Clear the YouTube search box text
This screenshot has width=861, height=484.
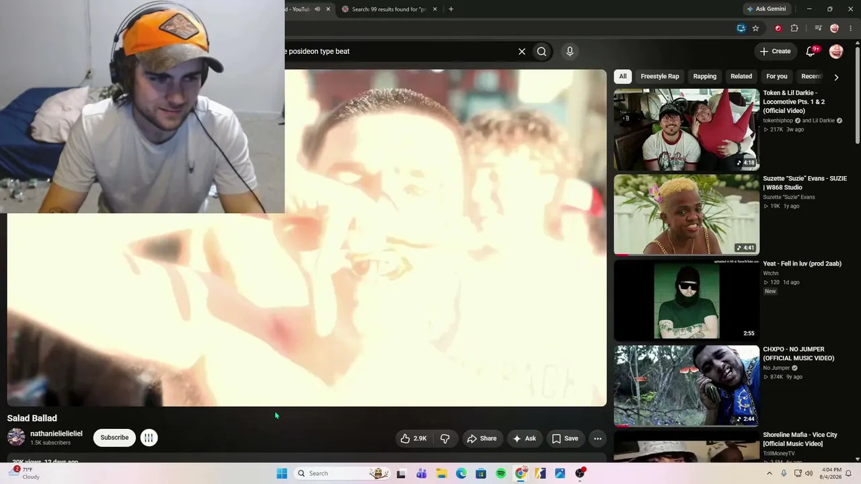(521, 51)
